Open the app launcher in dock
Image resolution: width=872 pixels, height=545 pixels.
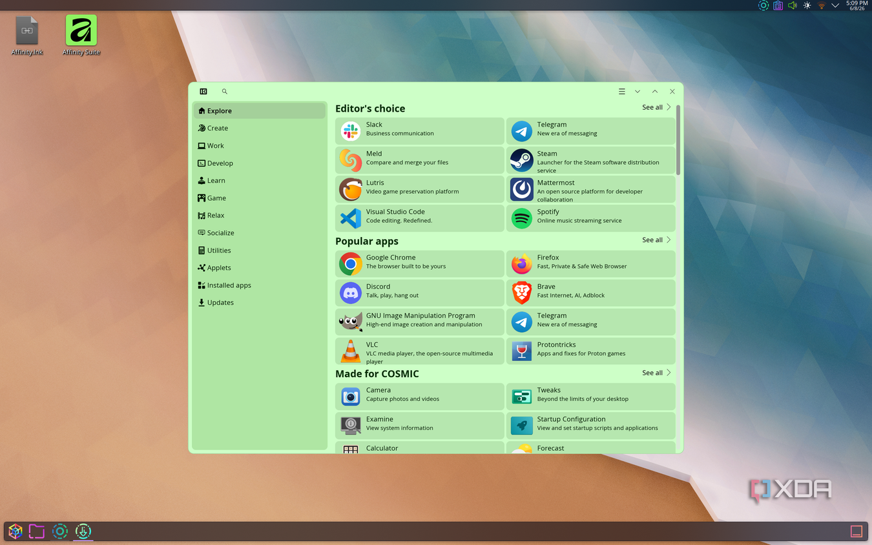pyautogui.click(x=15, y=531)
